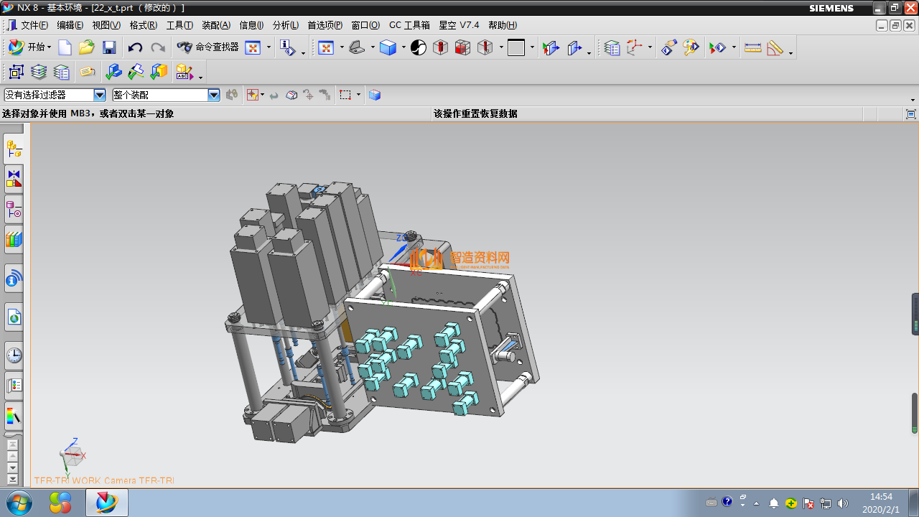Click the Save file icon
This screenshot has height=517, width=919.
pos(109,48)
